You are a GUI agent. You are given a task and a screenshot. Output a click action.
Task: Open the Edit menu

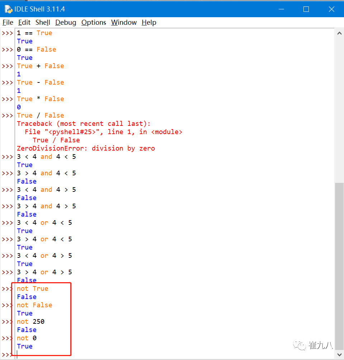point(24,23)
